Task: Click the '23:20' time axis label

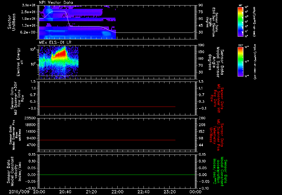Action: (169, 192)
